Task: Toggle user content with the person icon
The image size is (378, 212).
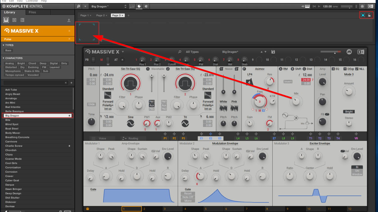Action: 69,20
